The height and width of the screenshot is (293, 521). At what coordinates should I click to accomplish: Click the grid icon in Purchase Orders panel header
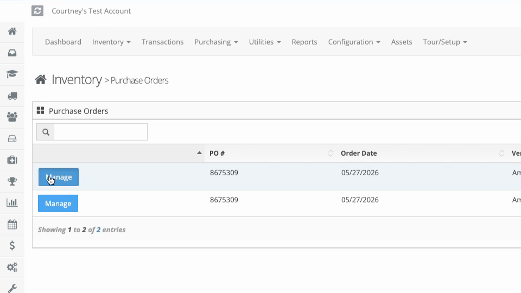click(41, 111)
